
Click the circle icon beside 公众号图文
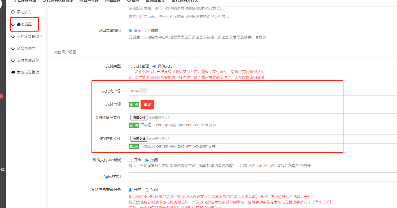13,48
